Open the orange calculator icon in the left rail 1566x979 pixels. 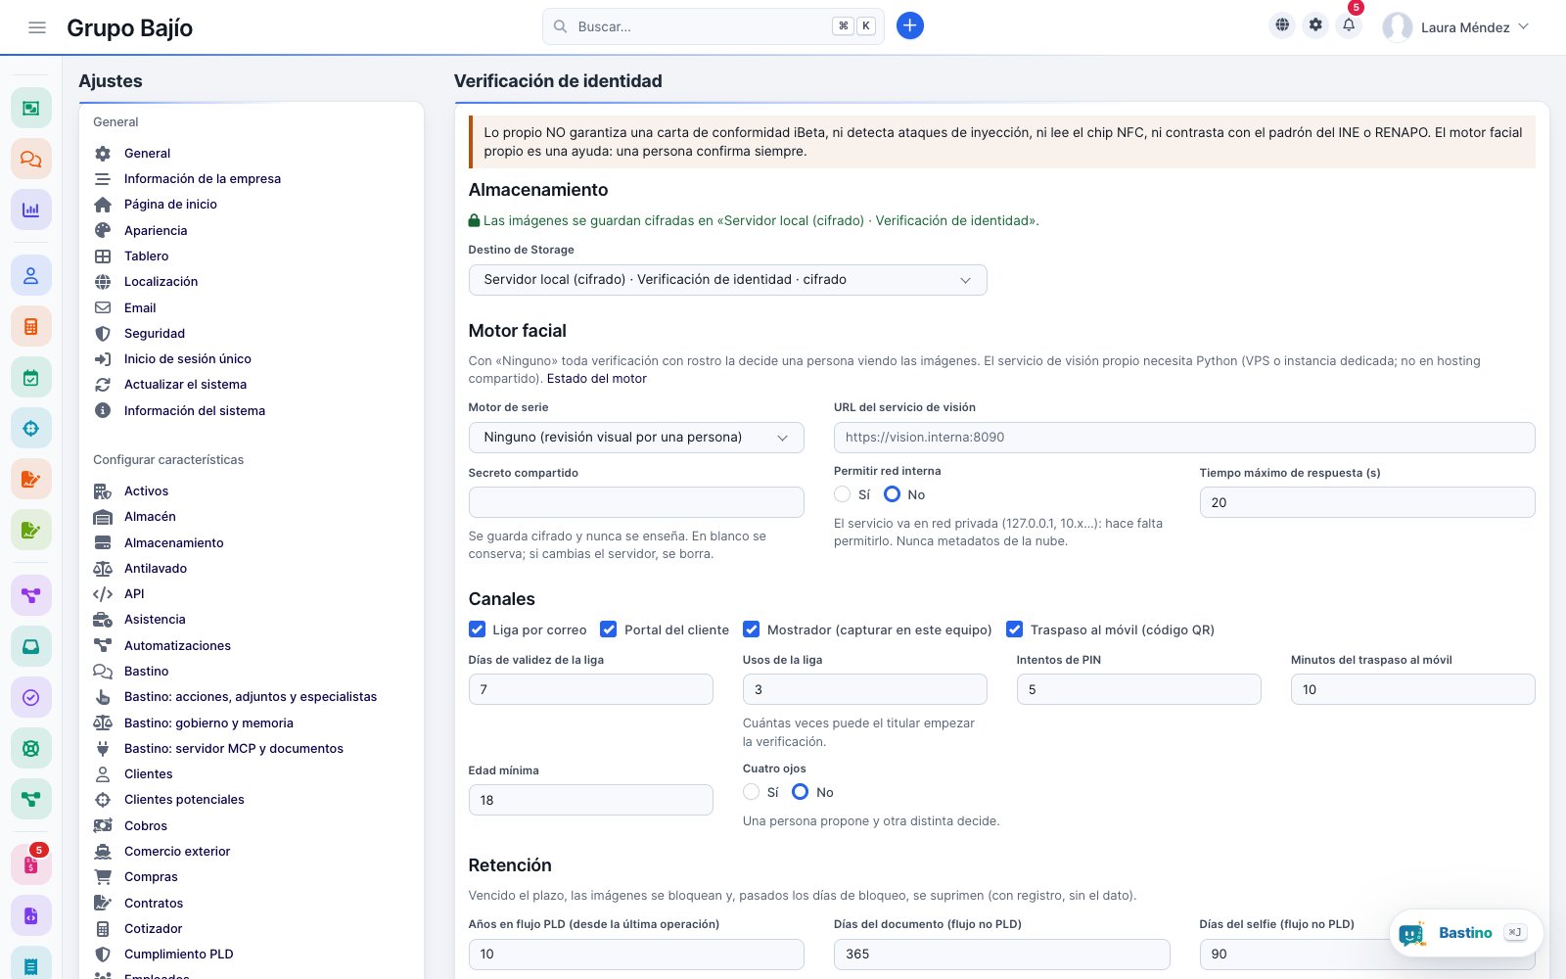pyautogui.click(x=31, y=326)
